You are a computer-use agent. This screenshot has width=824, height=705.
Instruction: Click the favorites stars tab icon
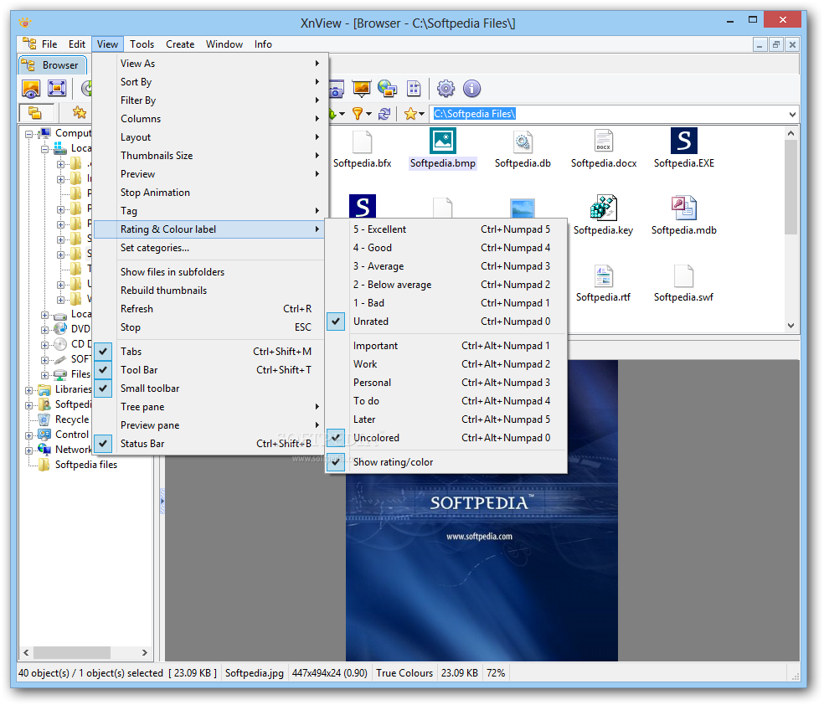point(80,112)
